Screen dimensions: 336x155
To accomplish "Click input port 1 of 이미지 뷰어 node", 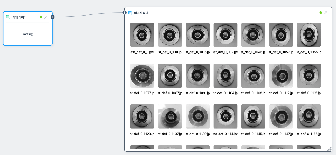I will (124, 13).
